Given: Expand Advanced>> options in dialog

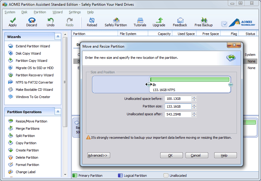Looking at the screenshot, I should 99,155.
